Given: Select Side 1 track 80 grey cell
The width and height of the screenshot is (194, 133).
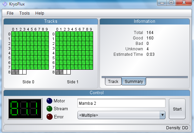Looking at the screenshot, I should pyautogui.click(x=57, y=72).
